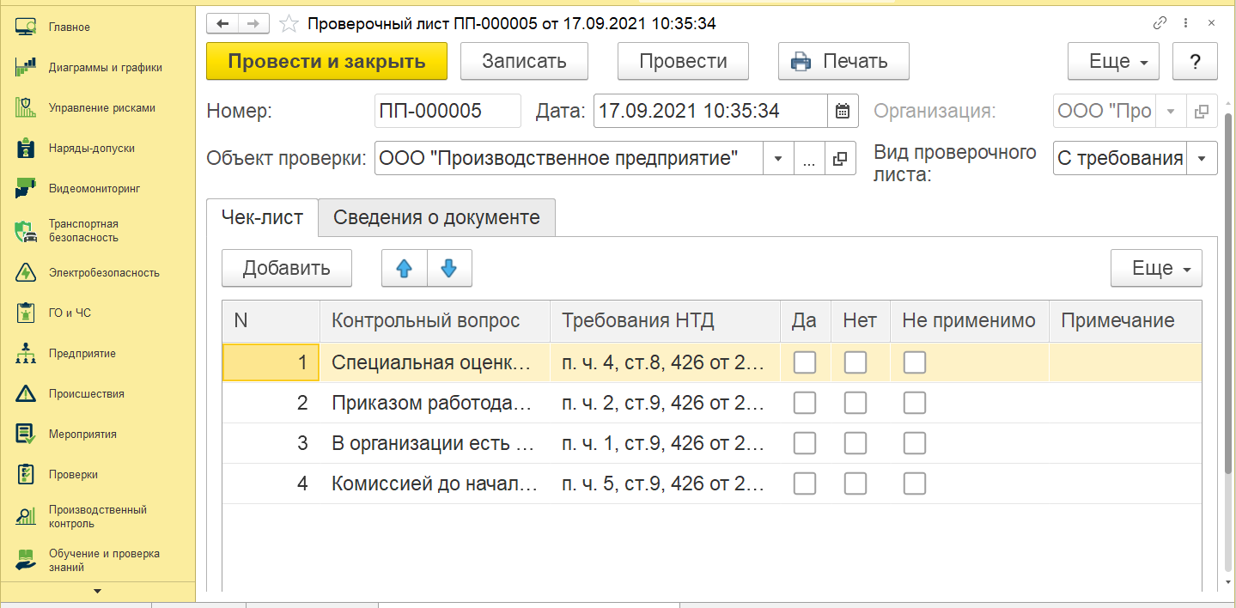The width and height of the screenshot is (1236, 608).
Task: Open Проверки checklist icon
Action: [26, 474]
